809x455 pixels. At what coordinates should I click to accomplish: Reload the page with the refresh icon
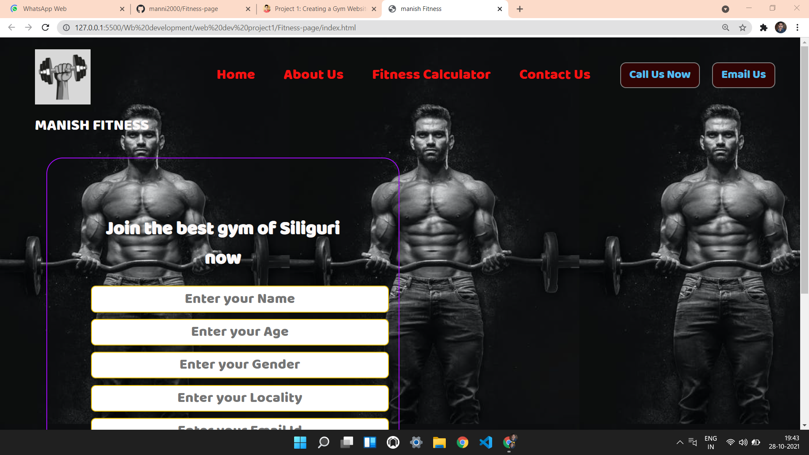coord(46,28)
